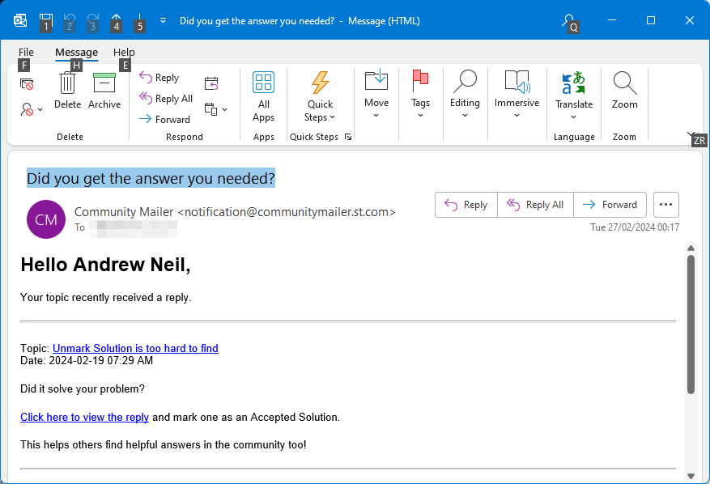Click the Delete trash can icon
The image size is (710, 484).
(67, 83)
